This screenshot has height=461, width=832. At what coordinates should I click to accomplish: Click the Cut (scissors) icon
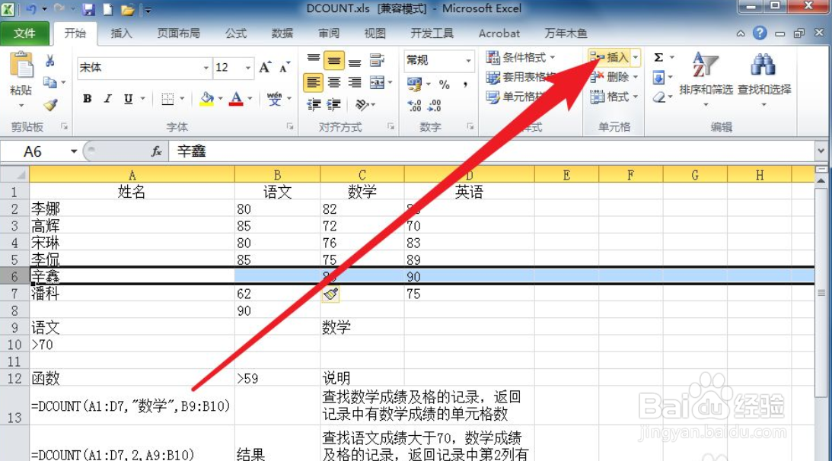point(49,62)
